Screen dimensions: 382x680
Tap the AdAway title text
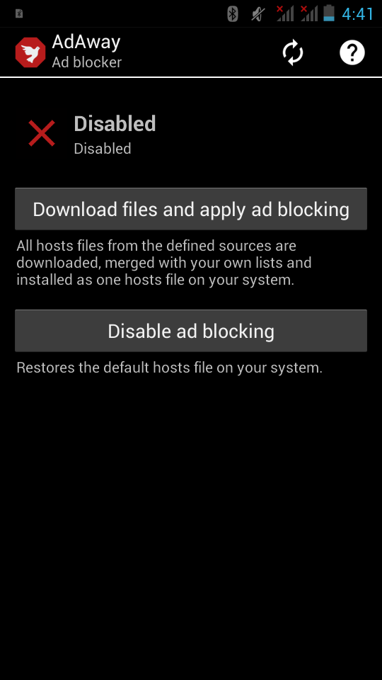[x=86, y=42]
